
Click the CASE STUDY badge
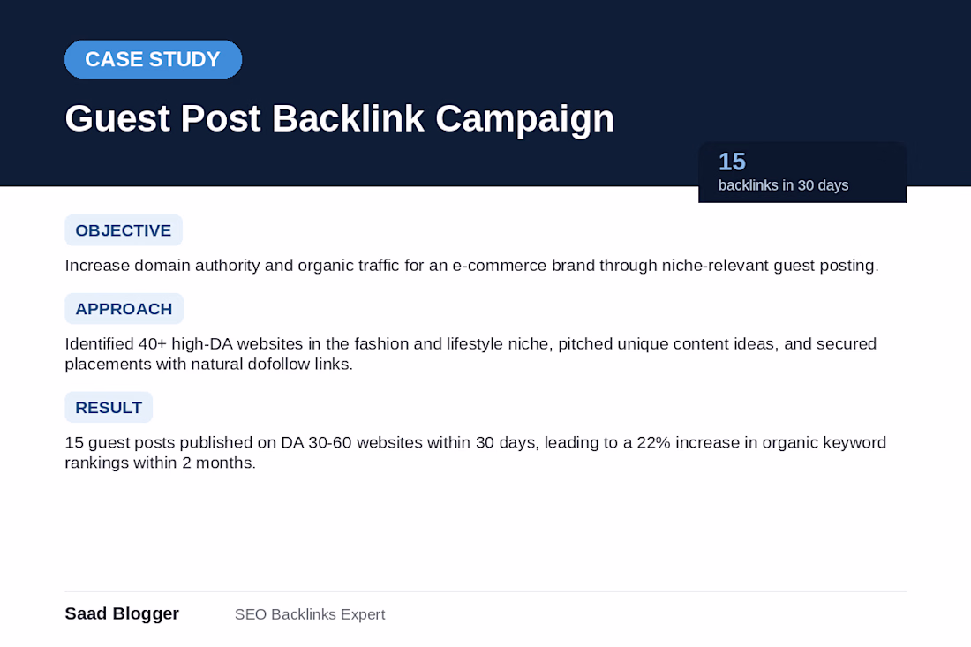tap(153, 59)
